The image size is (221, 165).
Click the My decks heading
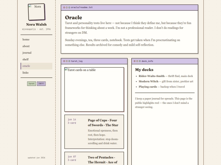(144, 70)
